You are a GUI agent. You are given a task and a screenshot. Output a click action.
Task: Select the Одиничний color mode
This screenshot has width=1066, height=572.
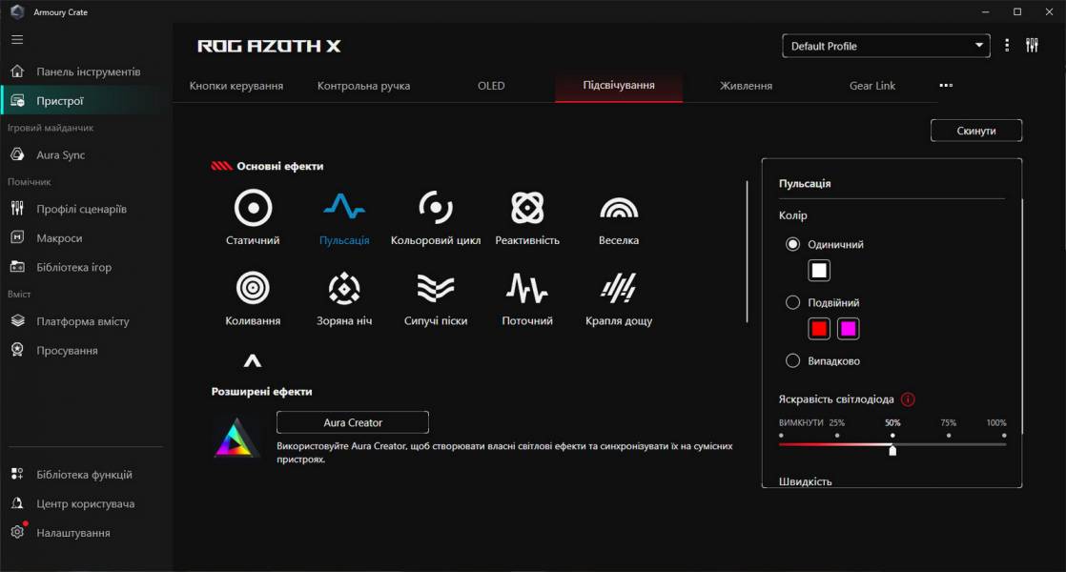point(793,243)
